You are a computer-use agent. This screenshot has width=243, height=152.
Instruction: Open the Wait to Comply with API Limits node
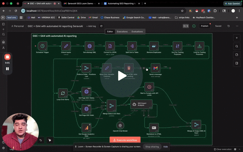[149, 87]
